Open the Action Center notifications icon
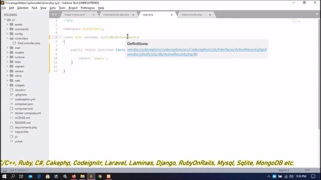This screenshot has height=180, width=321. pyautogui.click(x=313, y=176)
